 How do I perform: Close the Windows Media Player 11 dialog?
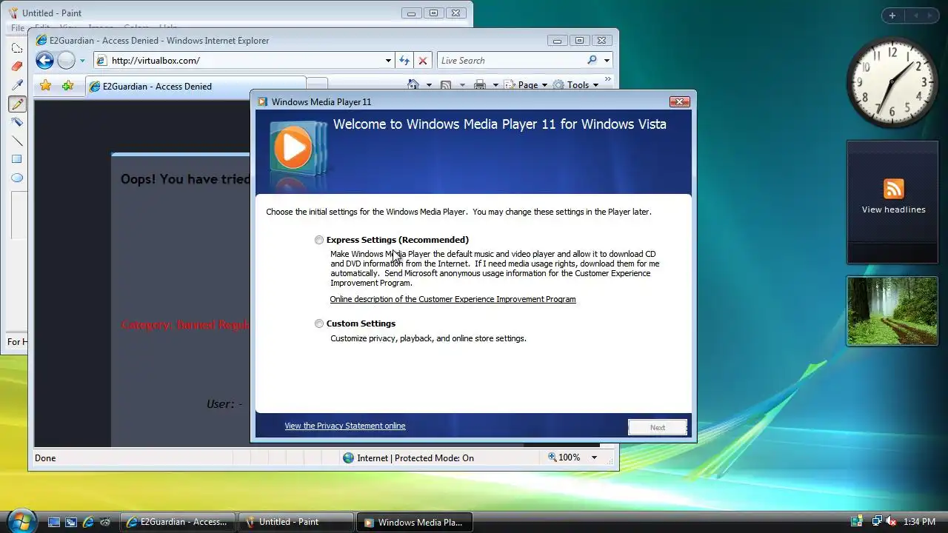pos(680,101)
